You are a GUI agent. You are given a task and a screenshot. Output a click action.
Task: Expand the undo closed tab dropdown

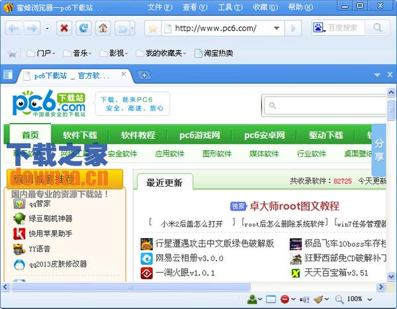pyautogui.click(x=132, y=28)
